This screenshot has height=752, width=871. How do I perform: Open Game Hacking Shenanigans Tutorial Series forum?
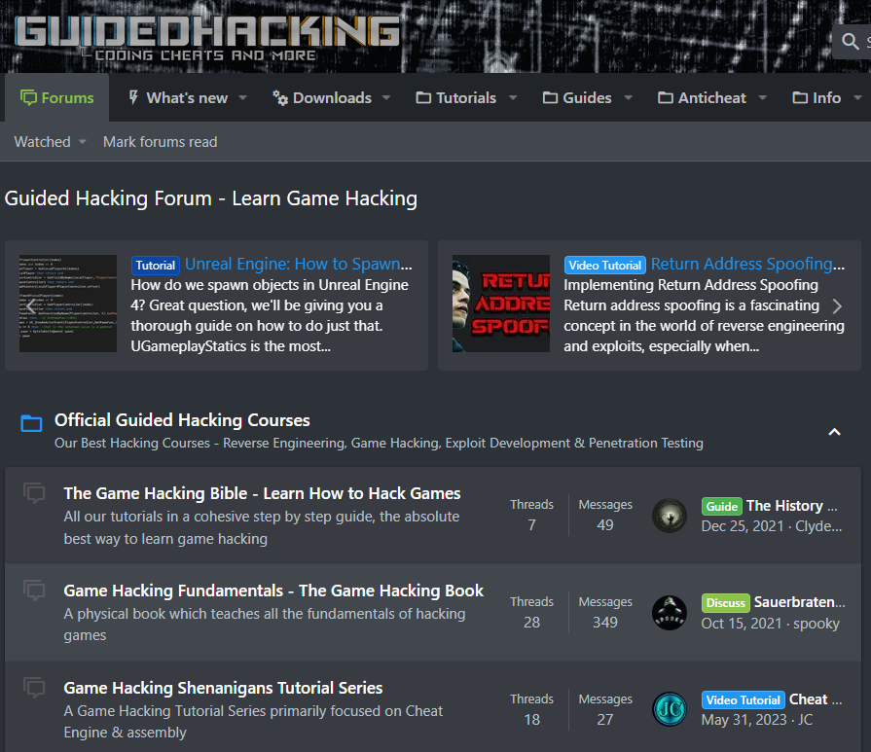(x=223, y=688)
